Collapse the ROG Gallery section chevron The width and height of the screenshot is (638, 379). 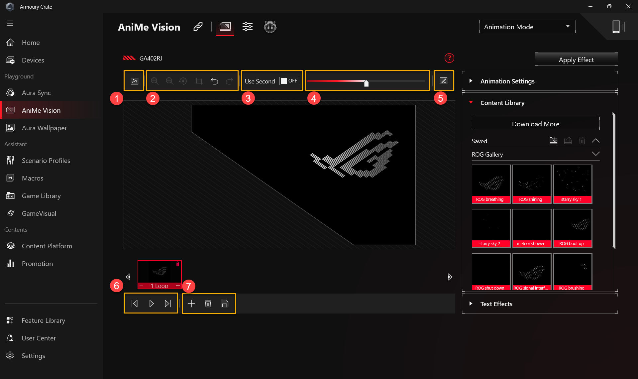pyautogui.click(x=595, y=154)
